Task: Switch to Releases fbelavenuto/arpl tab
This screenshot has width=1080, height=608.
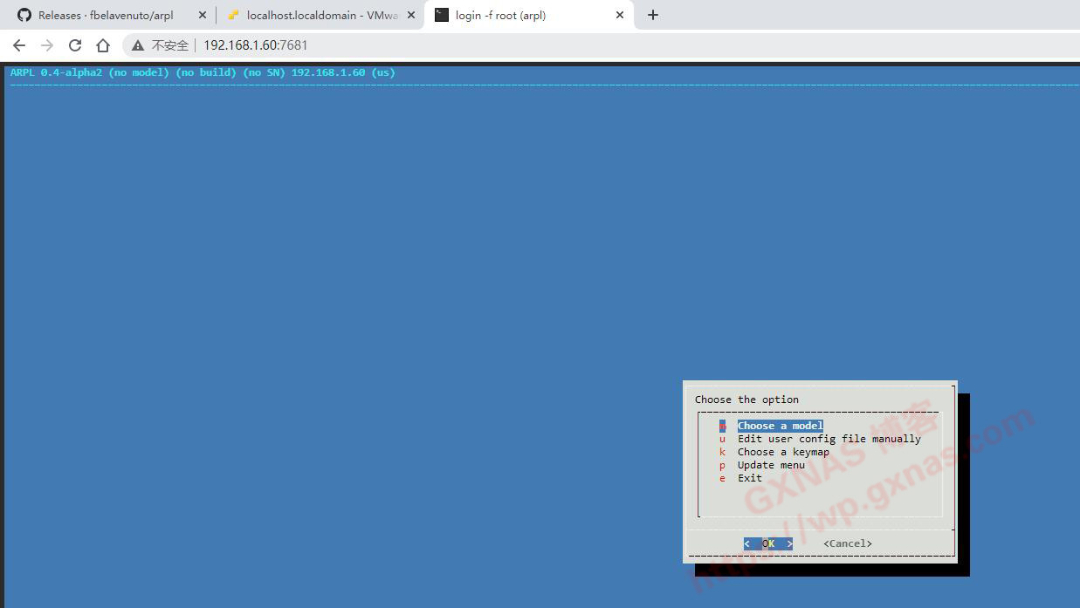Action: pyautogui.click(x=106, y=15)
